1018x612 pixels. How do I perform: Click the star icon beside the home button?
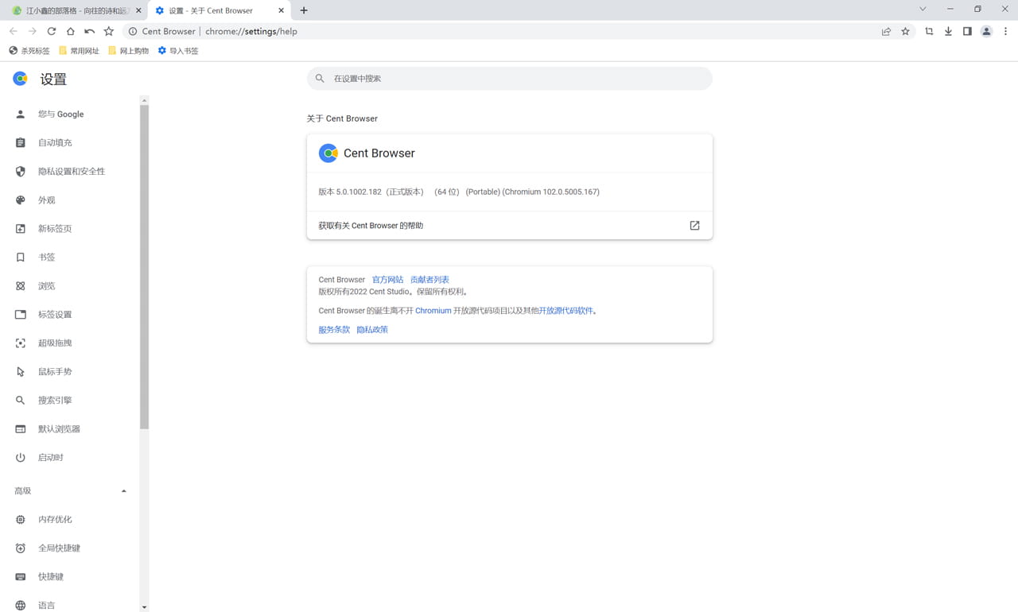109,31
